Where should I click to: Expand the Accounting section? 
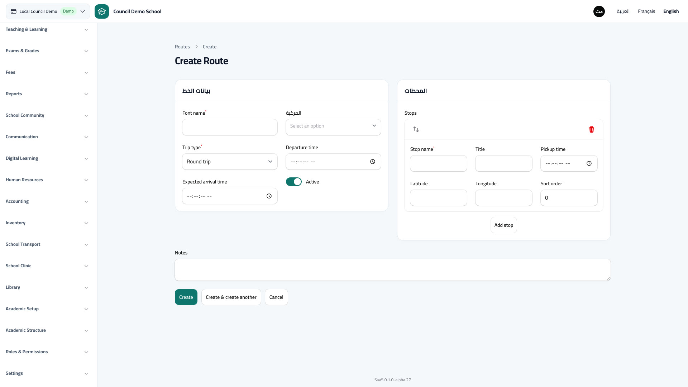(47, 201)
